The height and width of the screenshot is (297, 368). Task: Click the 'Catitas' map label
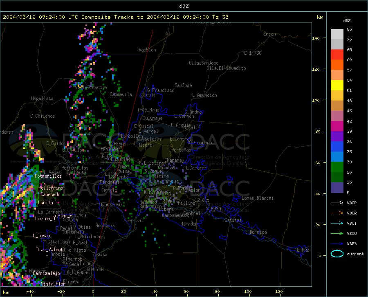(233, 220)
